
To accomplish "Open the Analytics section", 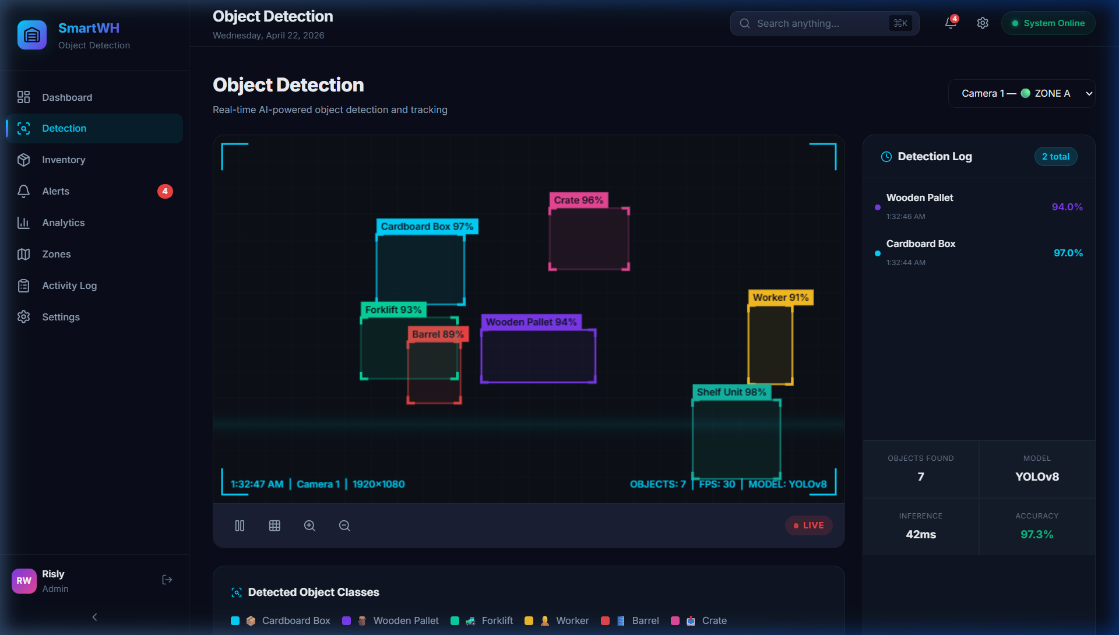I will (64, 223).
